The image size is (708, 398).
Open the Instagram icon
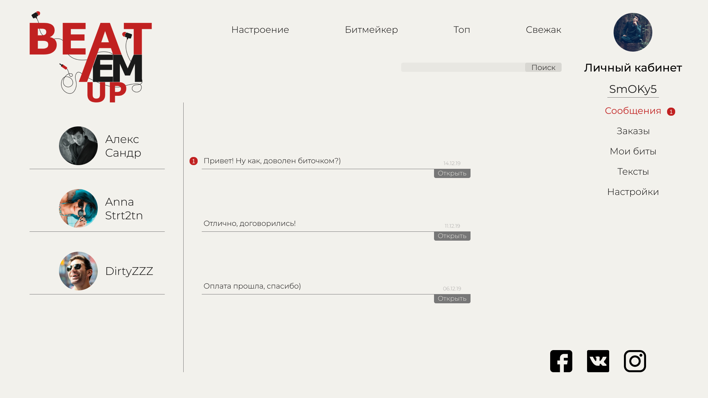click(x=635, y=361)
